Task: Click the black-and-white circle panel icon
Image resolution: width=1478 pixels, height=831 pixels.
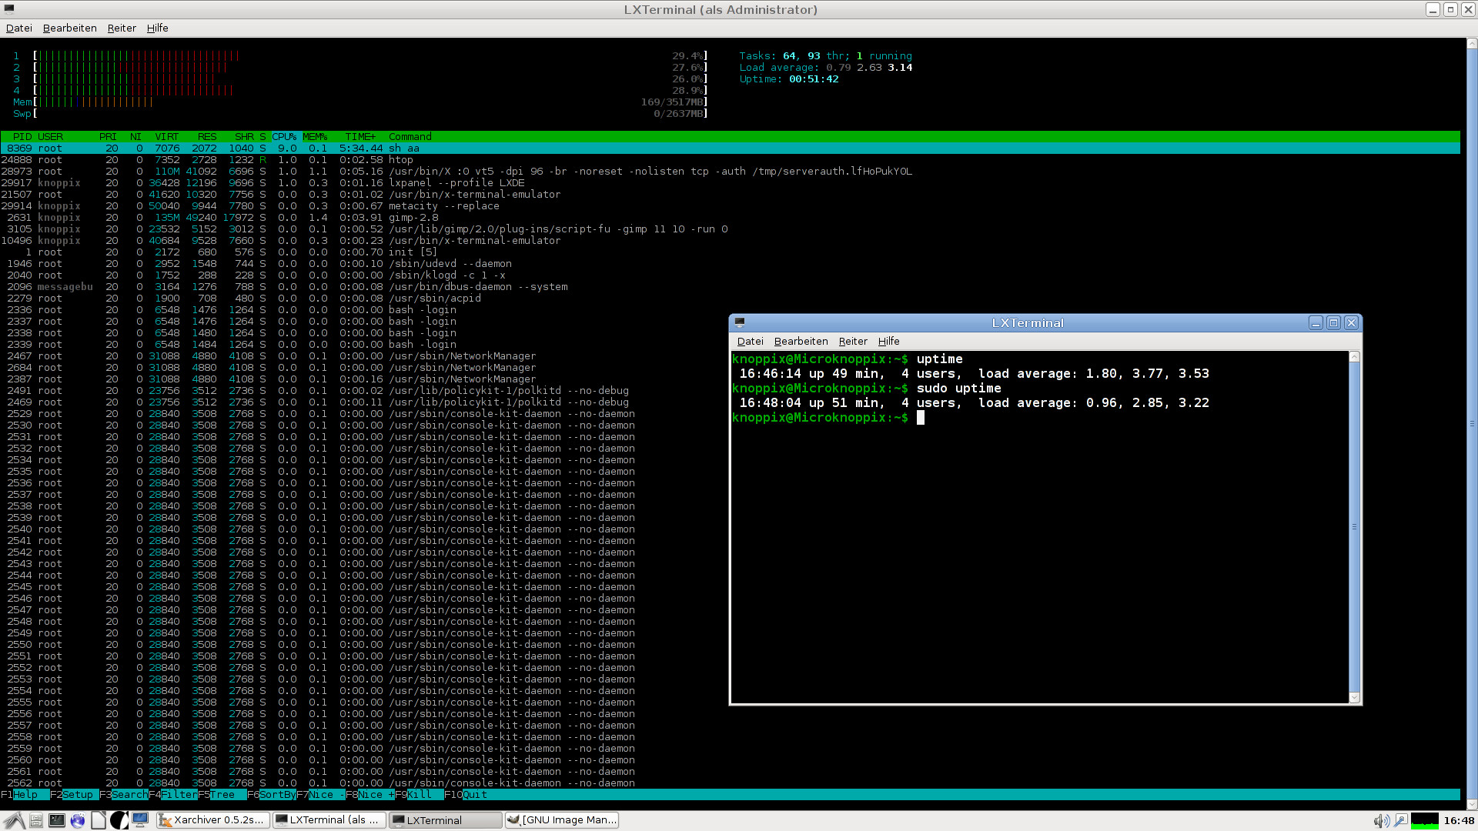Action: [x=119, y=820]
